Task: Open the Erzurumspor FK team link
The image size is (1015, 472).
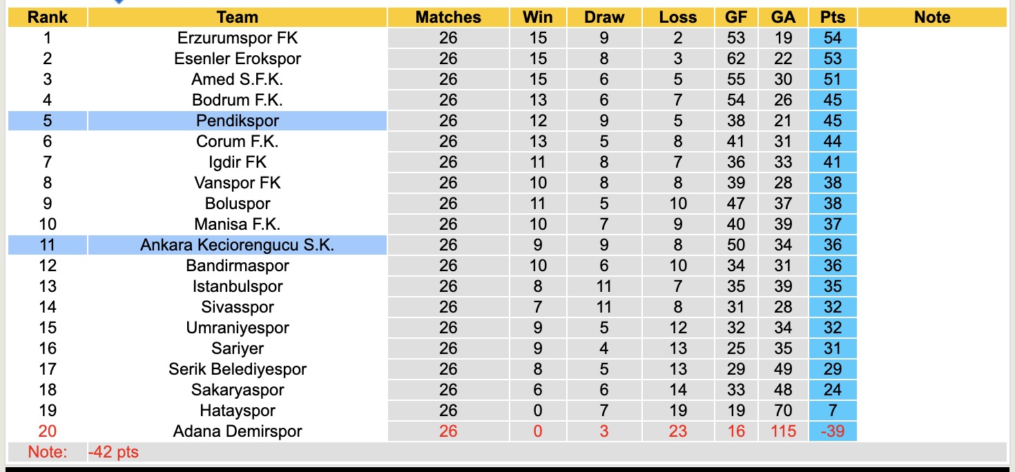Action: [x=237, y=38]
